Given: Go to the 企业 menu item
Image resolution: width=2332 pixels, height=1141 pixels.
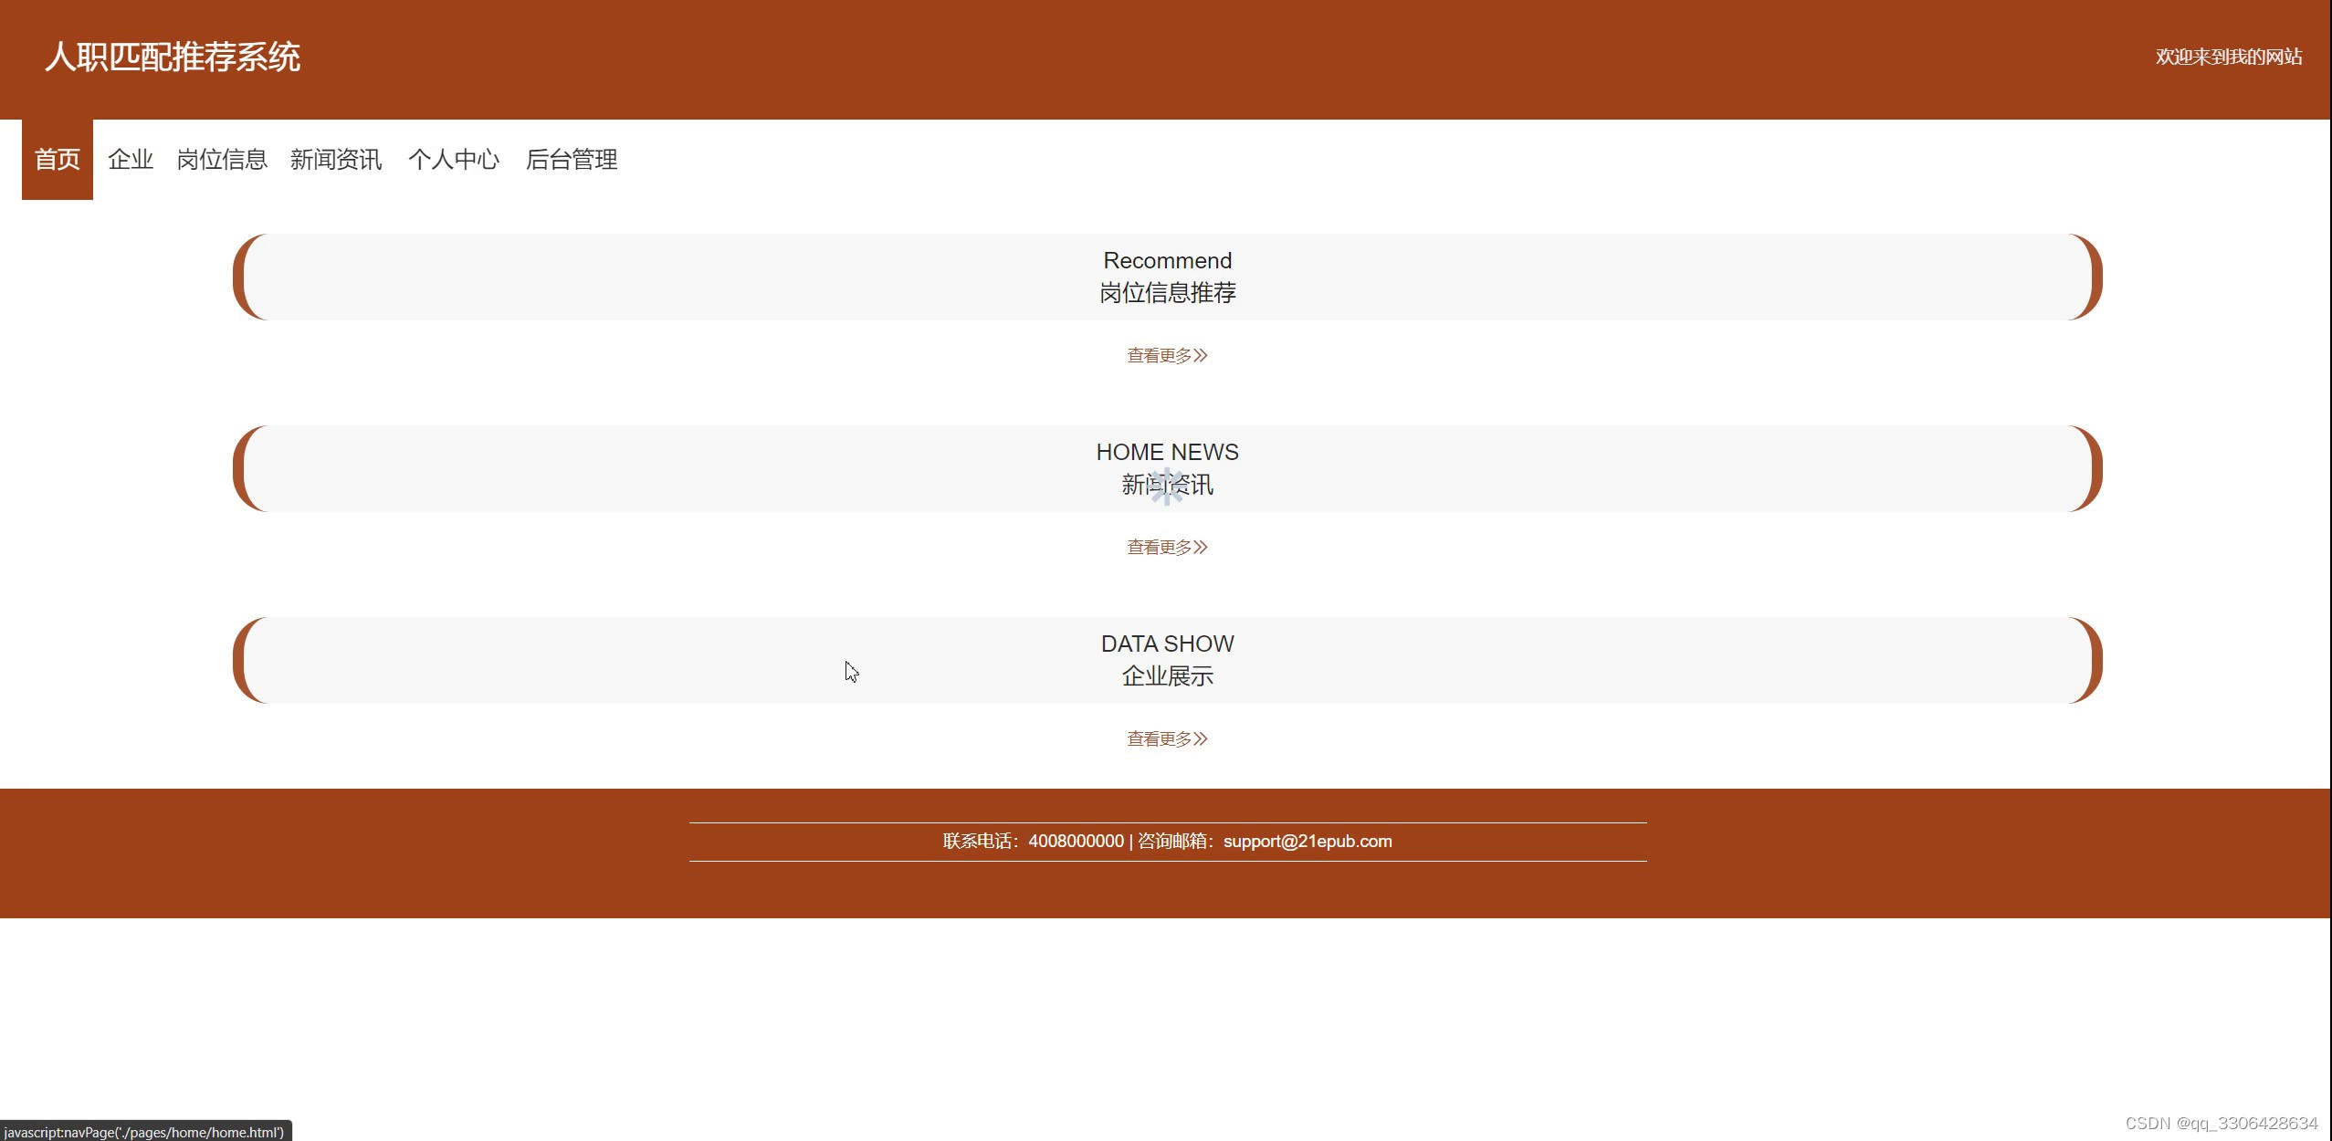Looking at the screenshot, I should (130, 160).
